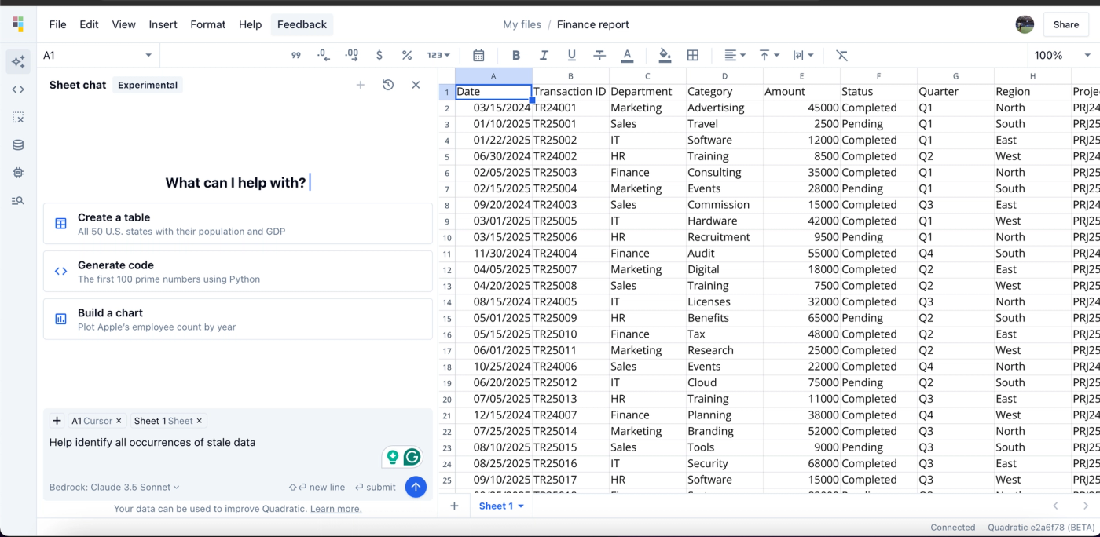
Task: Open the number format 123 dropdown
Action: coord(437,55)
